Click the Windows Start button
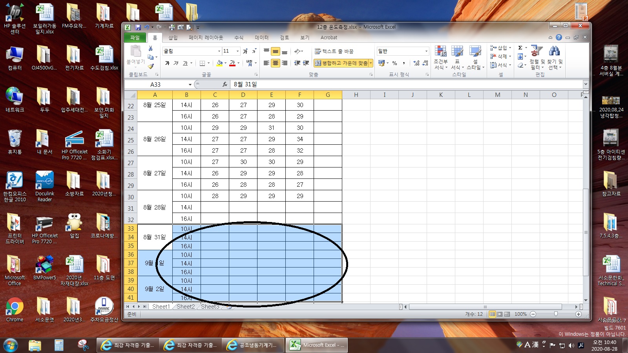The width and height of the screenshot is (628, 353). click(11, 345)
